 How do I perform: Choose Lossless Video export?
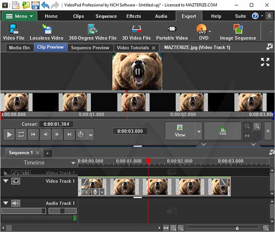tap(47, 32)
